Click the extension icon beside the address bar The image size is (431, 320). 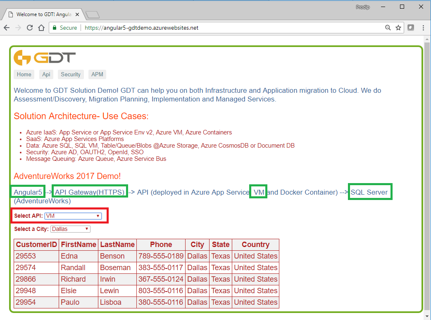(x=411, y=28)
